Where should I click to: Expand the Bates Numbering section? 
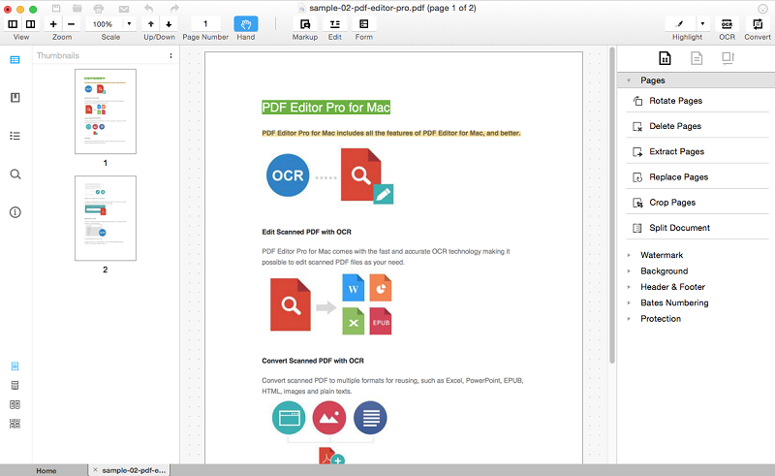(x=629, y=302)
